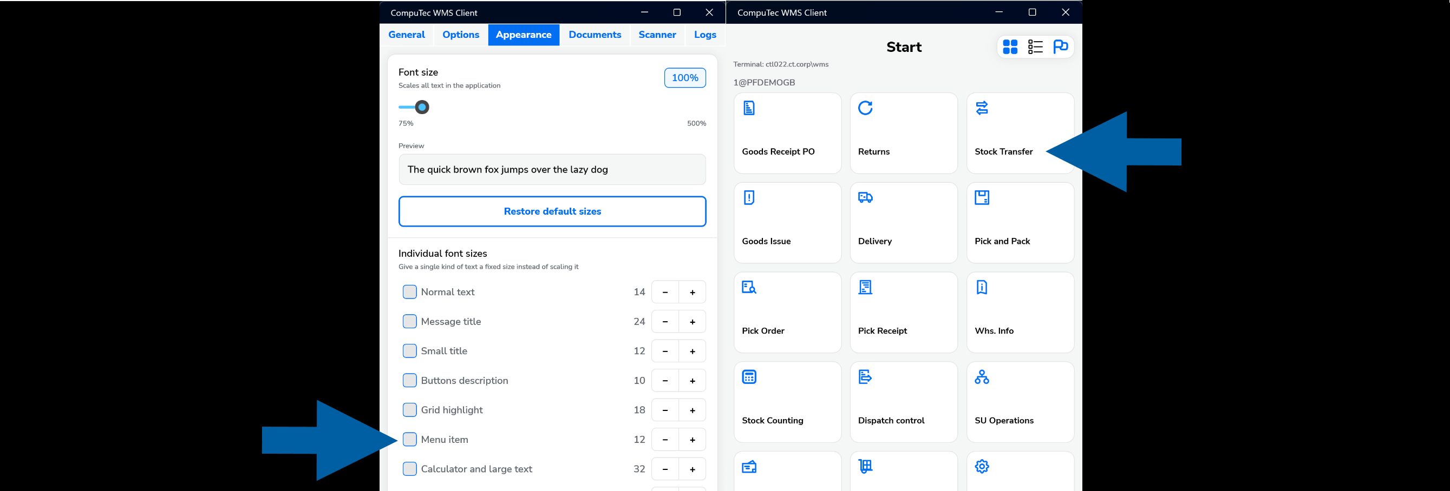The height and width of the screenshot is (491, 1450).
Task: Decrease Buttons description size with minus
Action: pos(665,381)
